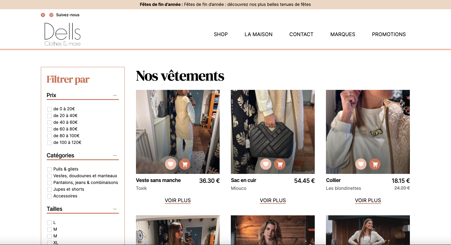Image resolution: width=451 pixels, height=245 pixels.
Task: Open the MARQUES menu item
Action: (343, 34)
